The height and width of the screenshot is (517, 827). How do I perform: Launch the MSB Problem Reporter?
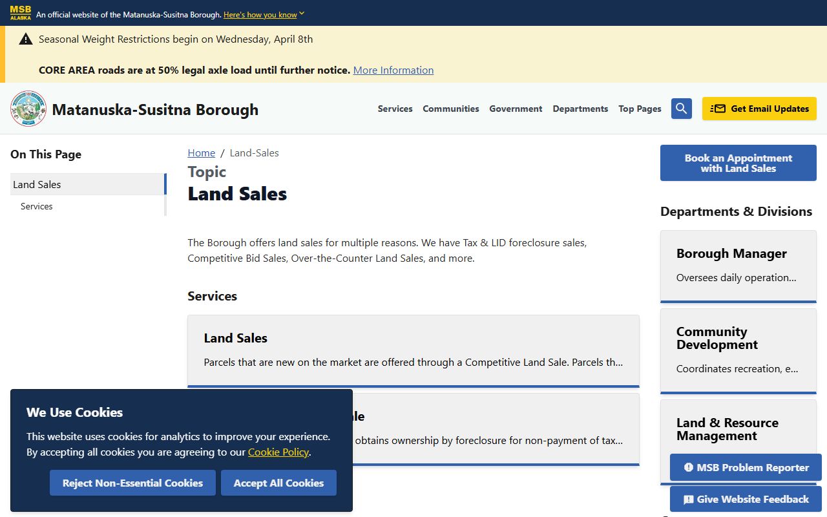click(746, 467)
